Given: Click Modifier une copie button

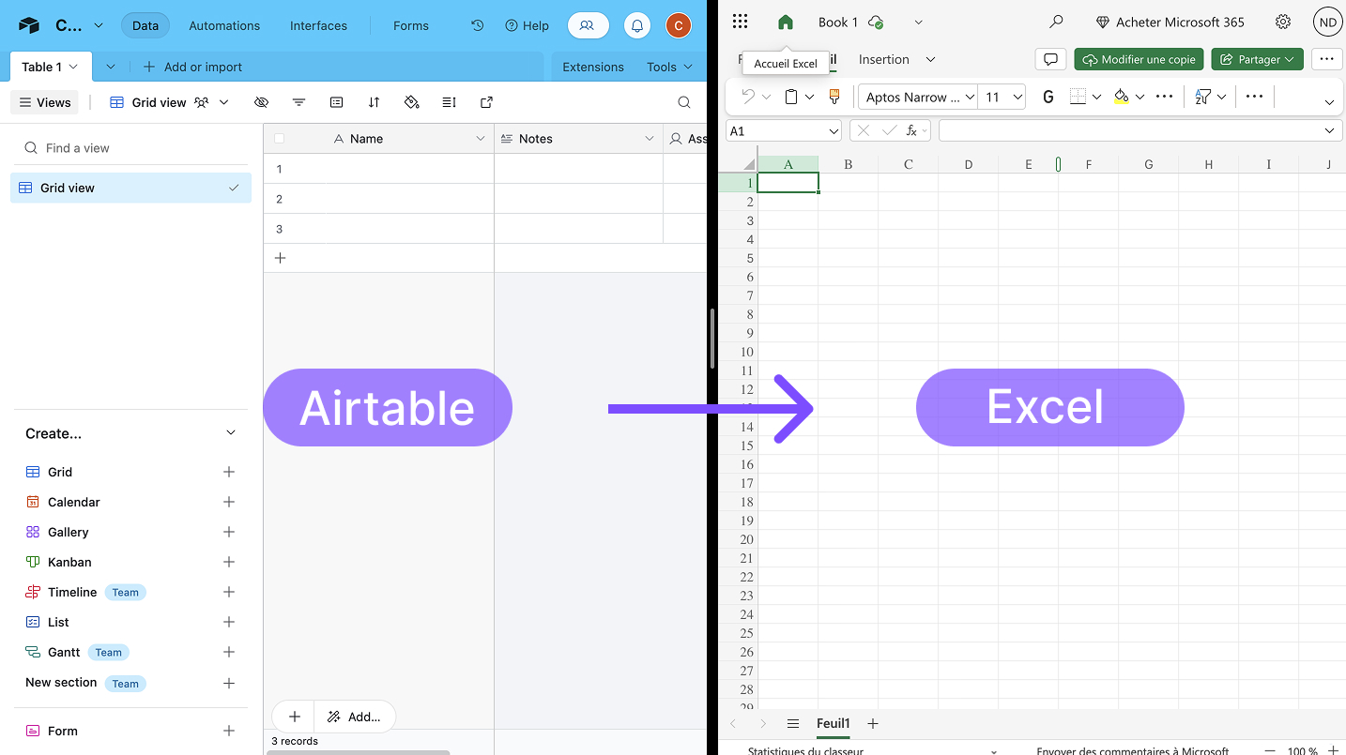Looking at the screenshot, I should point(1139,59).
